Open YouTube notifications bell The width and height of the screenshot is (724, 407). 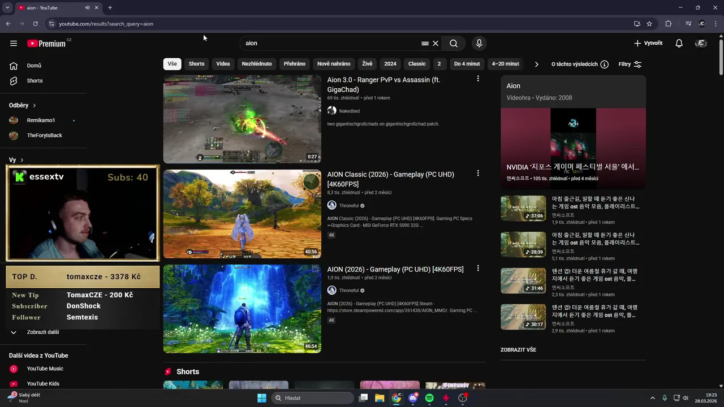pos(679,44)
